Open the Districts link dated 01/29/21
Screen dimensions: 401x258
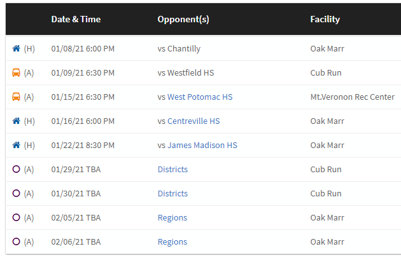click(172, 170)
